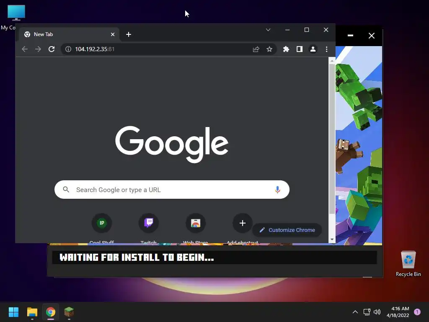Open the Cool Stuff IP shortcut
Viewport: 429px width, 322px height.
point(102,223)
